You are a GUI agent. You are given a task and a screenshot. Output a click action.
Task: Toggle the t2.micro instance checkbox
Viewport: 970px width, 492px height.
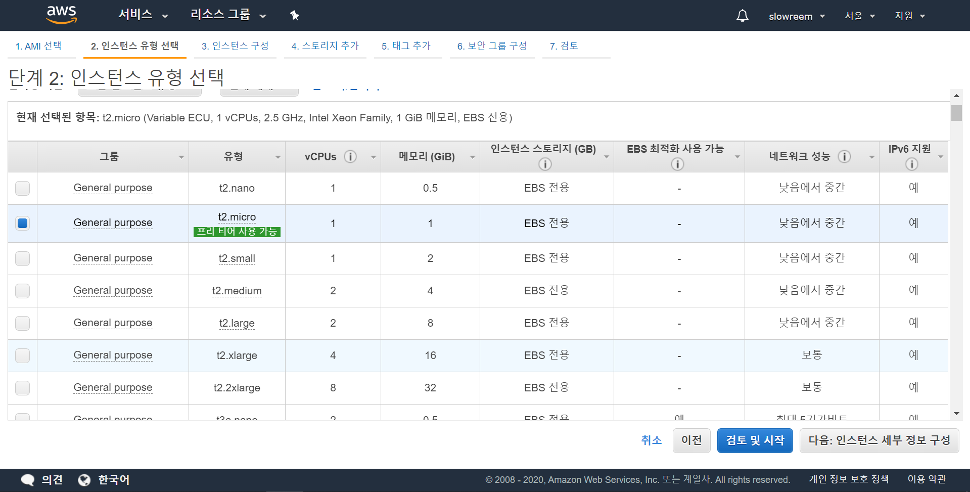point(22,223)
